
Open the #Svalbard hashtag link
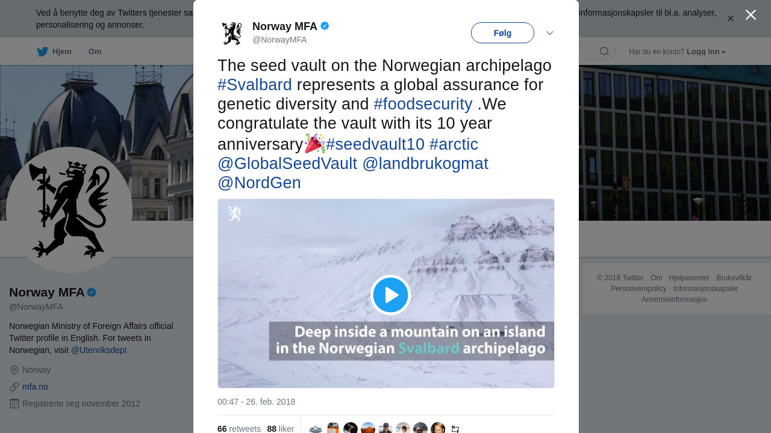[x=254, y=85]
